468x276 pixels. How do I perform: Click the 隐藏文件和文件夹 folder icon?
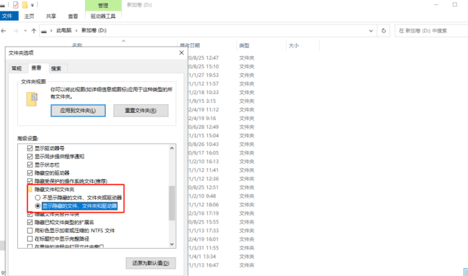tap(30, 189)
